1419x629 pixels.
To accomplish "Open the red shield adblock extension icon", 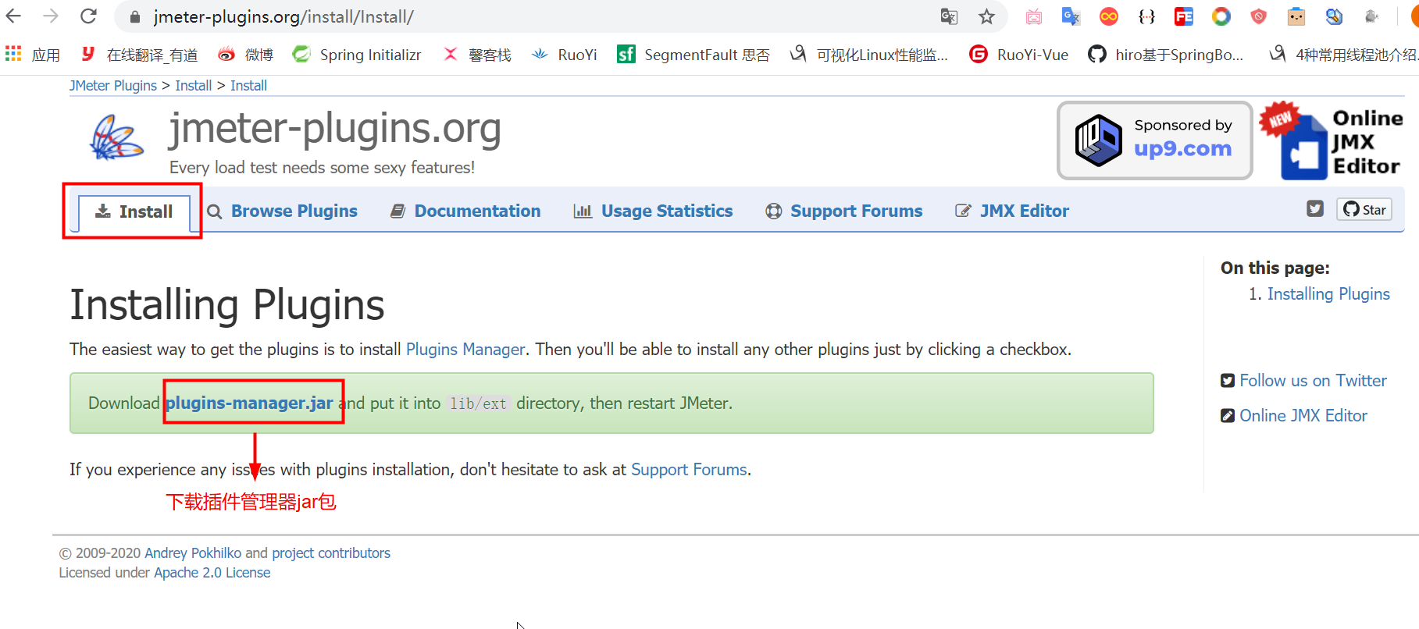I will (x=1259, y=16).
